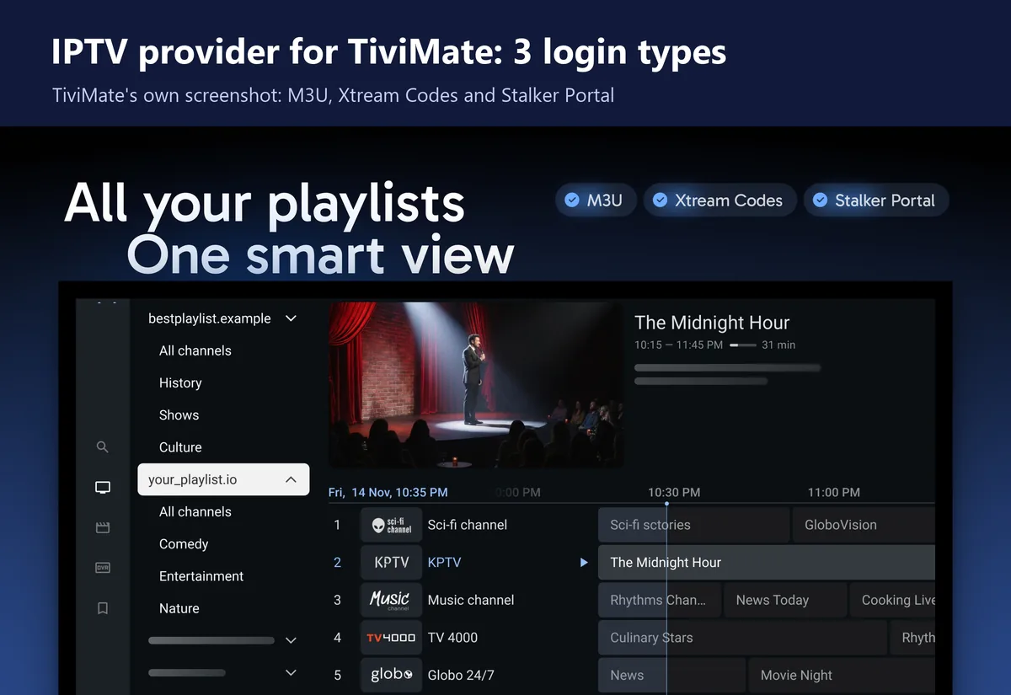Select the Culinary Stars program
Image resolution: width=1011 pixels, height=695 pixels.
[x=742, y=638]
